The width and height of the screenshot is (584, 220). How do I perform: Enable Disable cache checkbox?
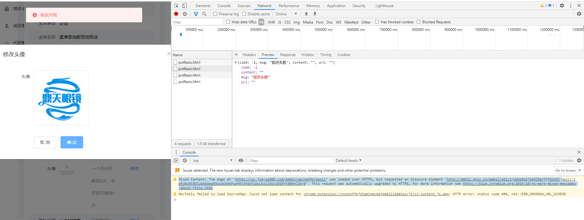[244, 14]
